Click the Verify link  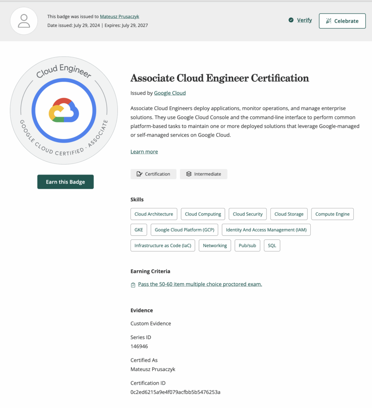[x=304, y=20]
